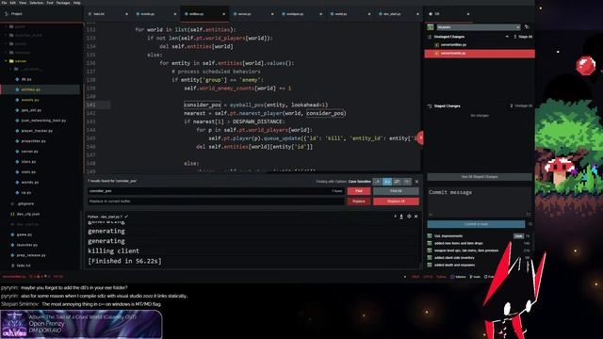Viewport: 603px width, 339px height.
Task: Switch to the dev_start.py editor tab
Action: 392,14
